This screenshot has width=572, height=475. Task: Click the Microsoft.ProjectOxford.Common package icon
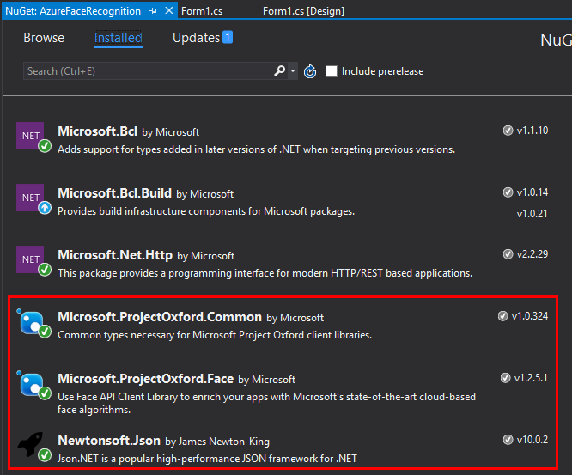[31, 322]
